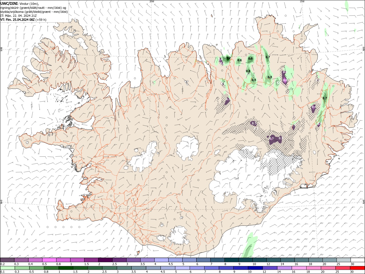The height and width of the screenshot is (274, 365).
Task: Pick the white above-30 swatch on the upper scale
Action: click(x=358, y=260)
